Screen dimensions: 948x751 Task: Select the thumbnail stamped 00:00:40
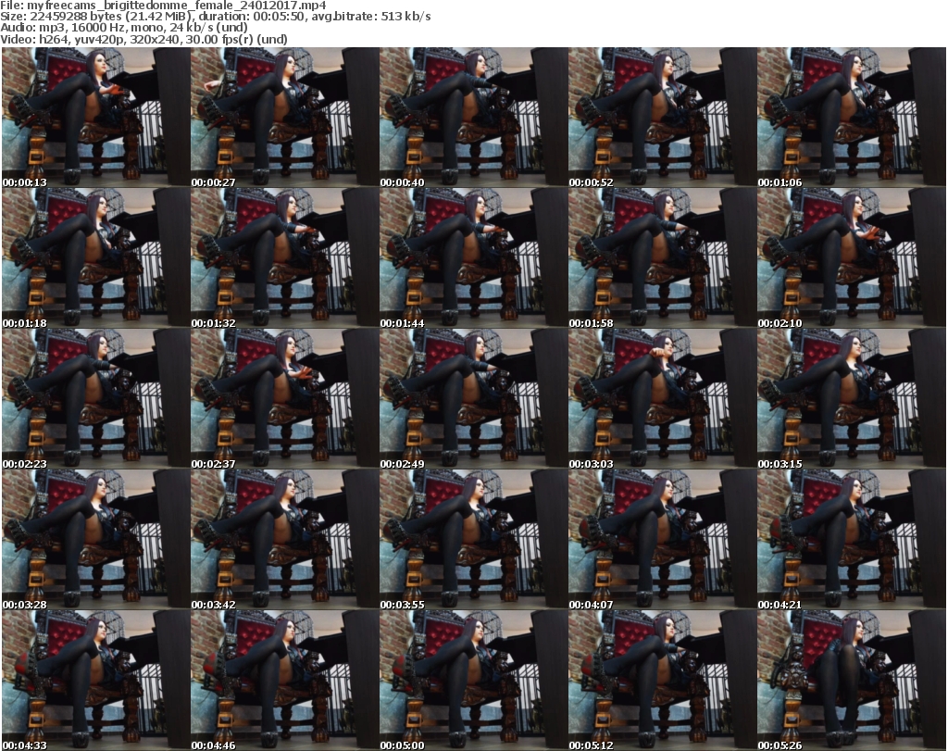coord(473,117)
